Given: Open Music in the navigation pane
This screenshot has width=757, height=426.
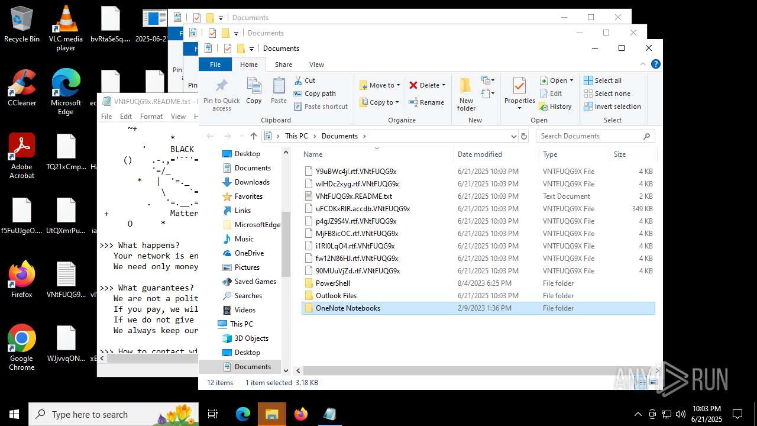Looking at the screenshot, I should (x=244, y=239).
